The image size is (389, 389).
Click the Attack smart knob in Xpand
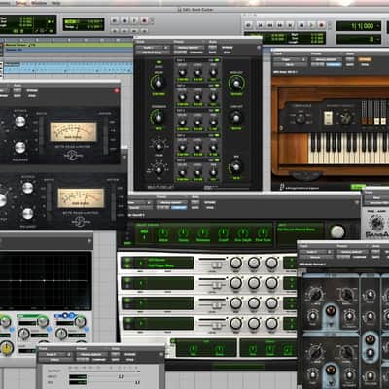[x=163, y=233]
